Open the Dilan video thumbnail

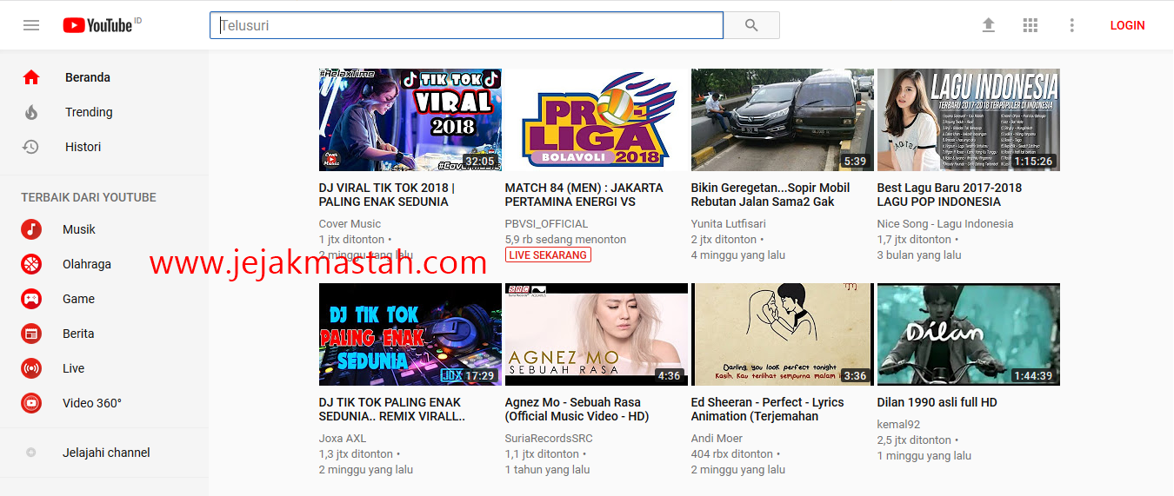[969, 334]
